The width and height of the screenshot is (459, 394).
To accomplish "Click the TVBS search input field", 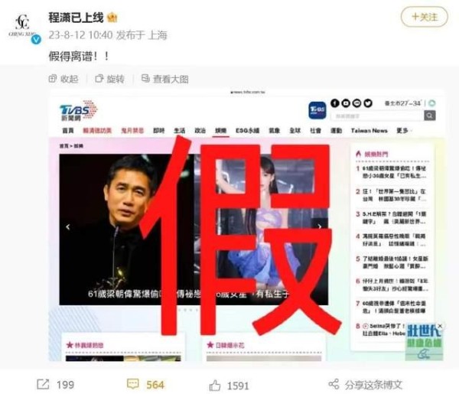I will (x=377, y=116).
